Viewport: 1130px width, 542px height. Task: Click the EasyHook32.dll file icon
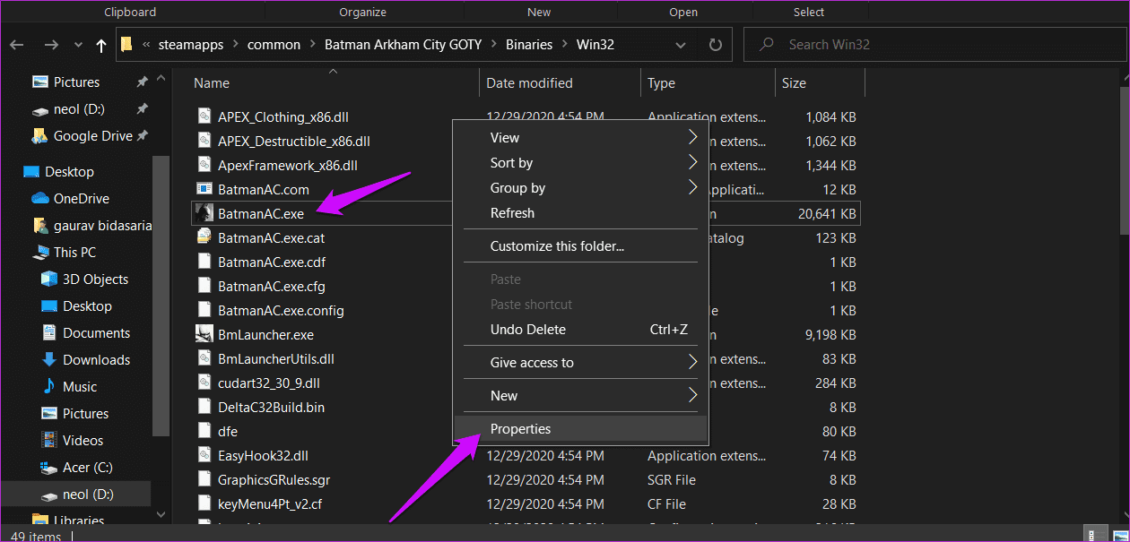click(204, 455)
